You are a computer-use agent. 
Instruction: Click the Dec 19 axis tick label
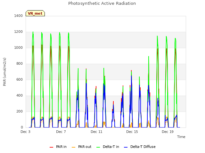pos(168,132)
